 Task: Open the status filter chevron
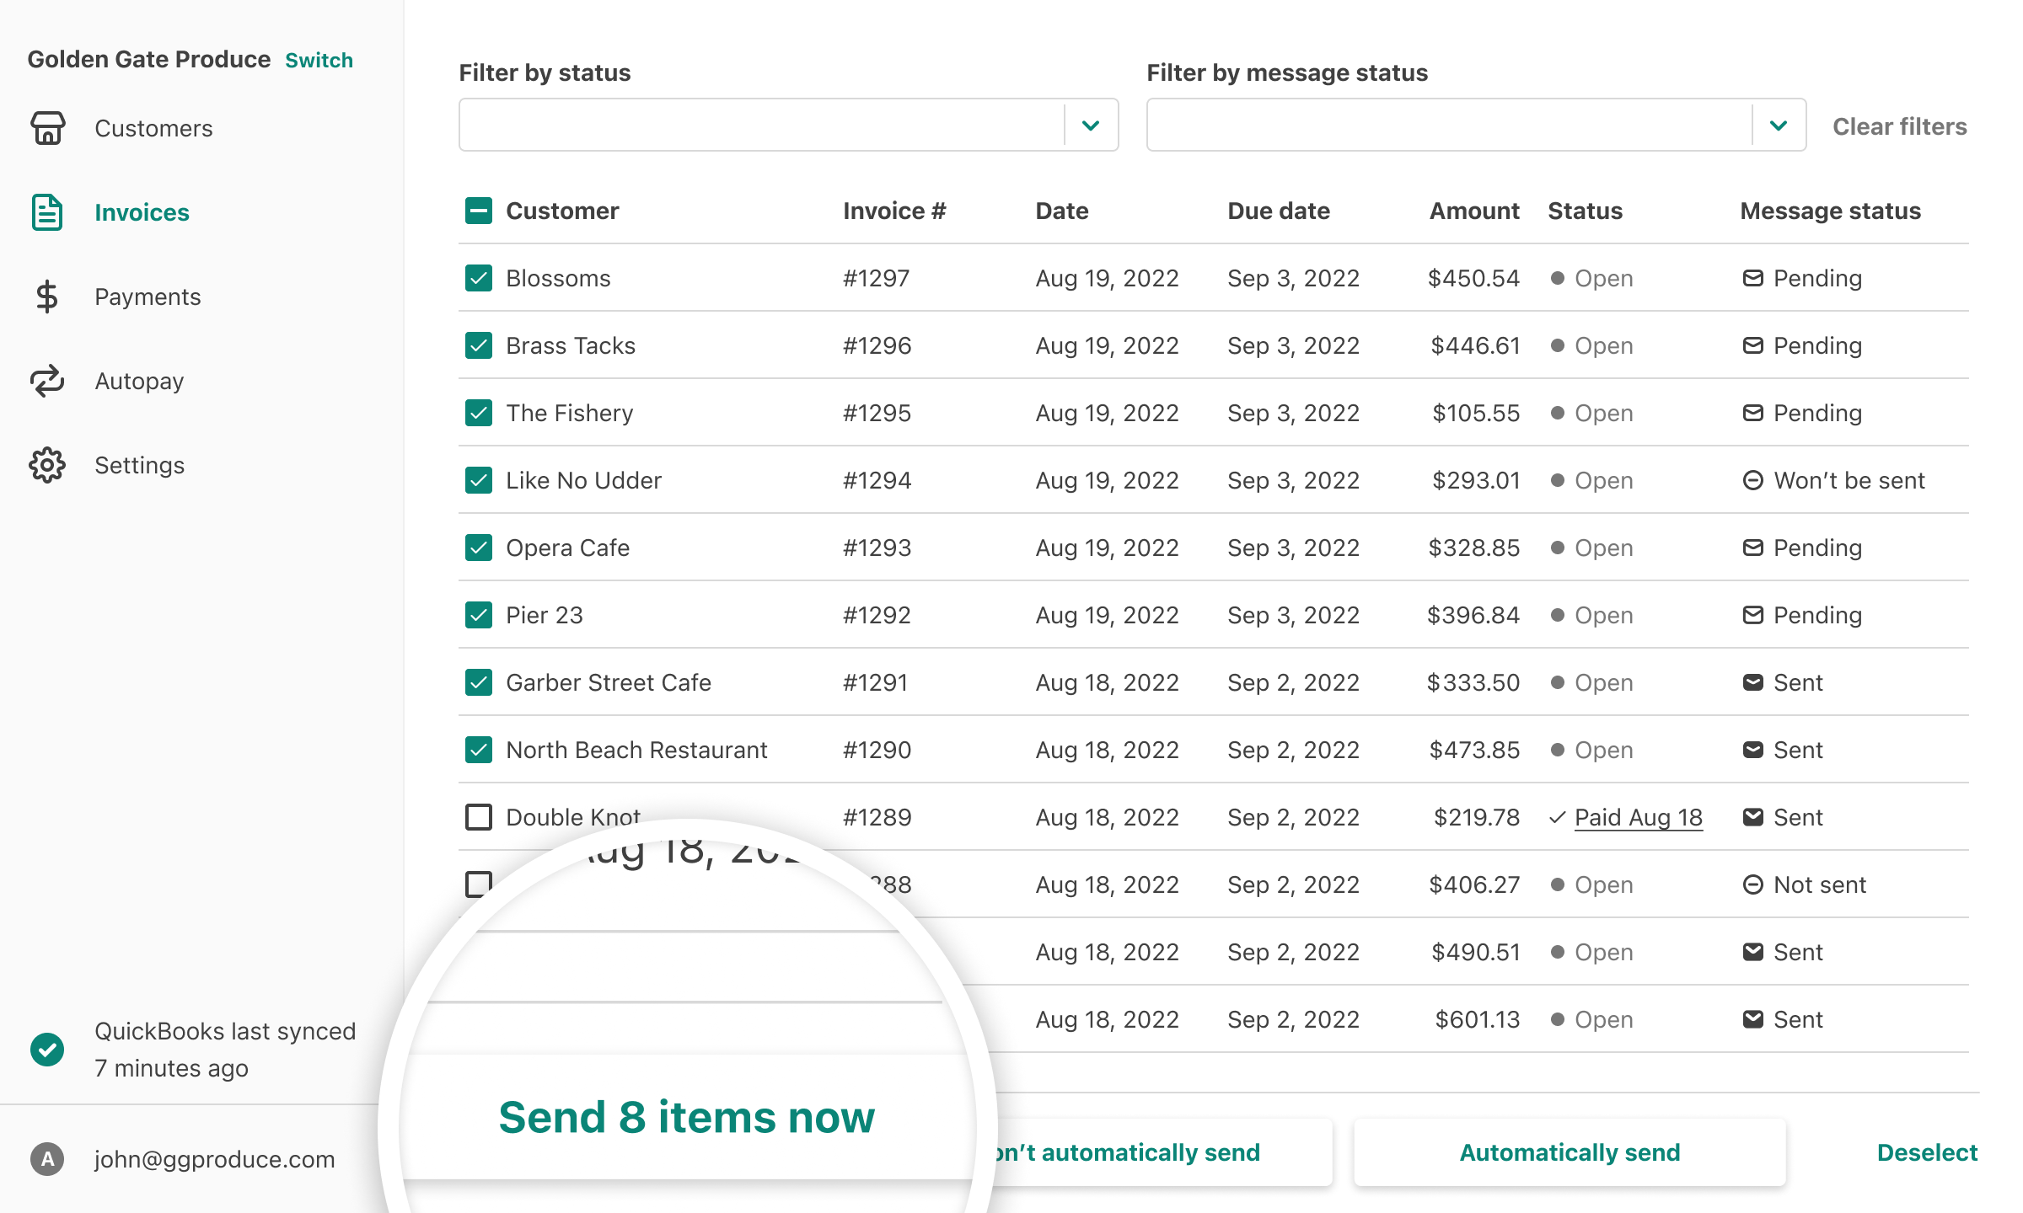pyautogui.click(x=1092, y=126)
